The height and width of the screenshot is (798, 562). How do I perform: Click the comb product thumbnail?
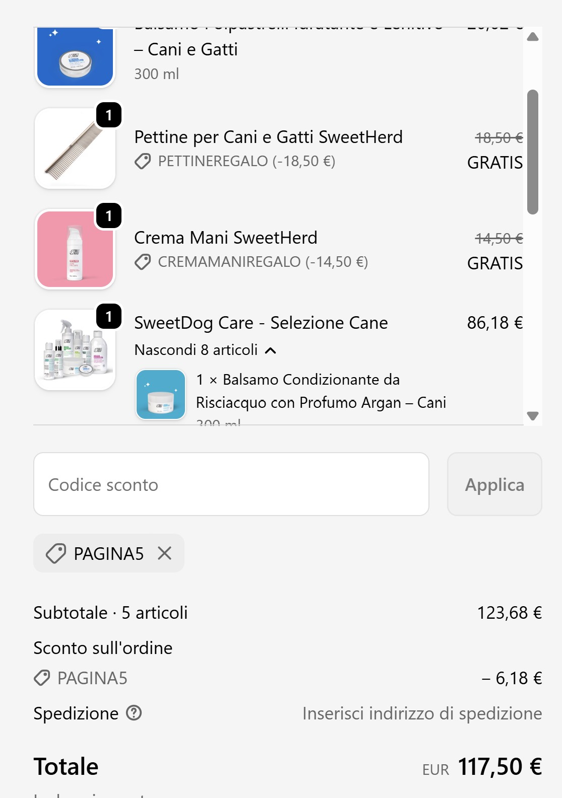(x=75, y=149)
